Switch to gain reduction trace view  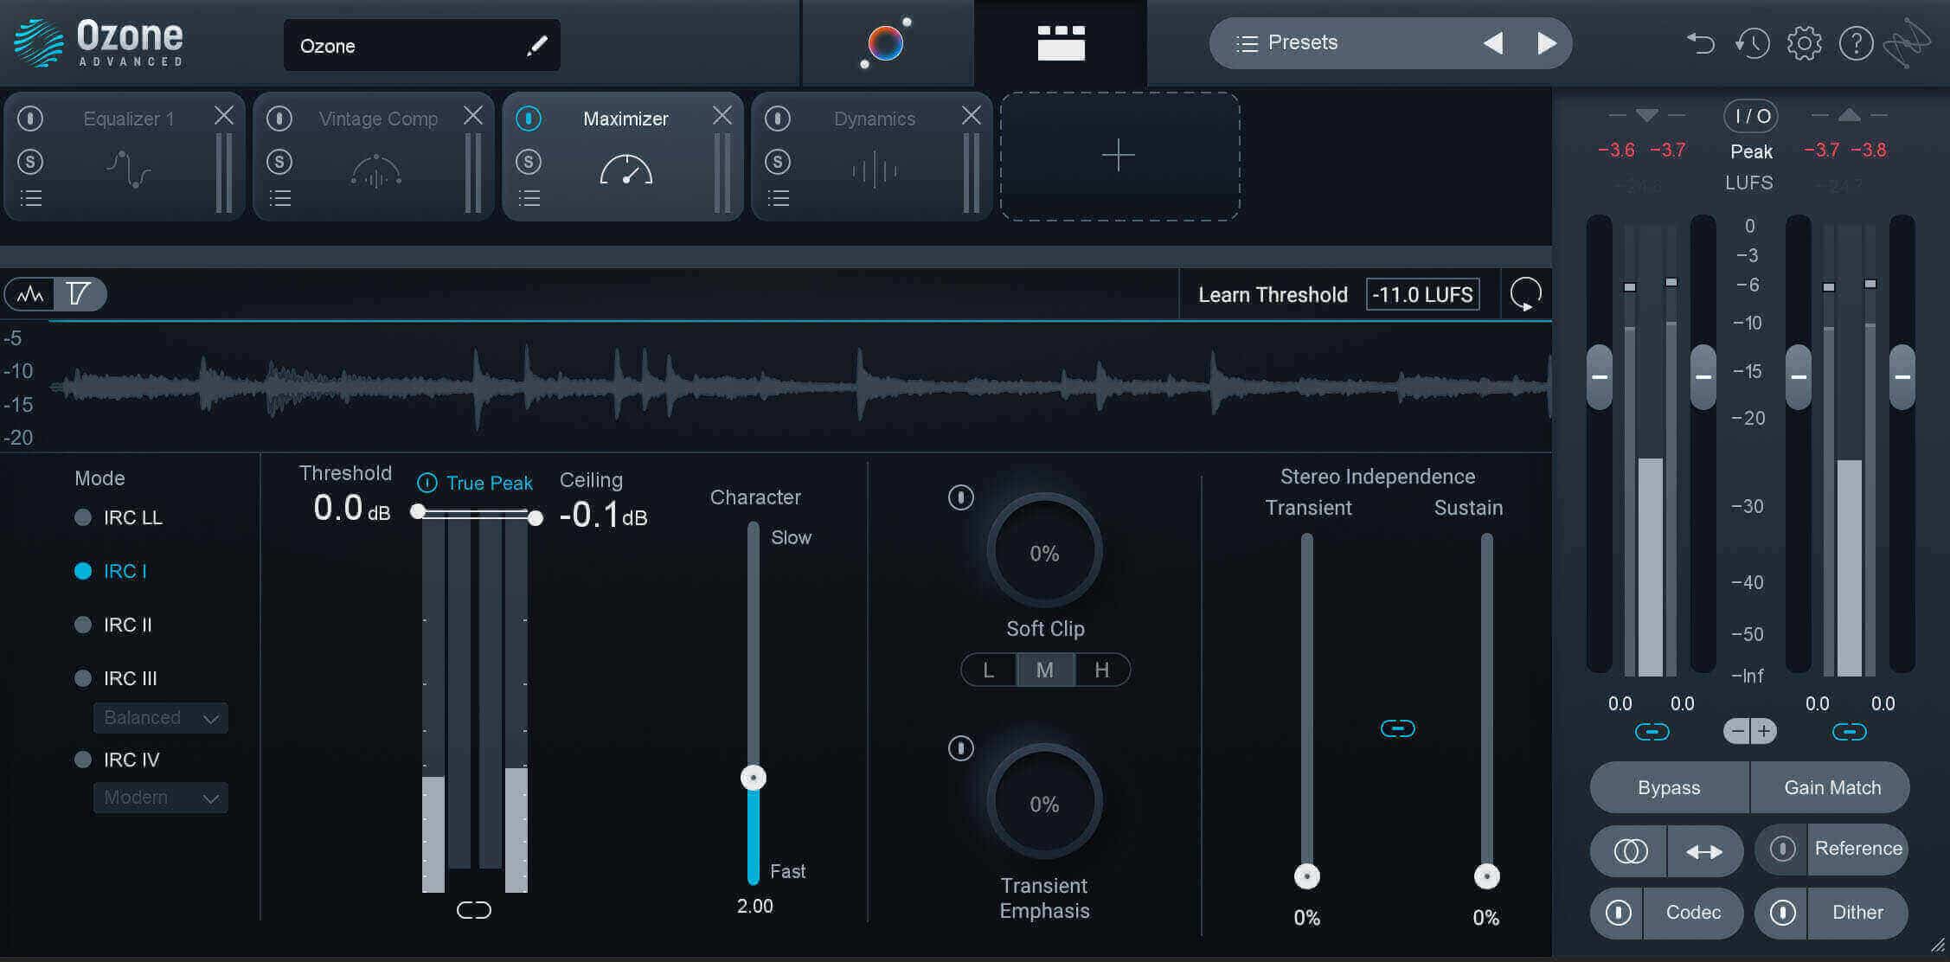pos(79,294)
